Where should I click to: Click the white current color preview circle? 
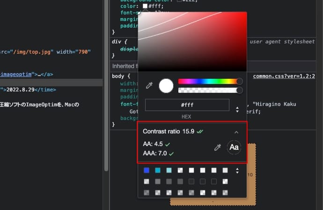coord(166,86)
